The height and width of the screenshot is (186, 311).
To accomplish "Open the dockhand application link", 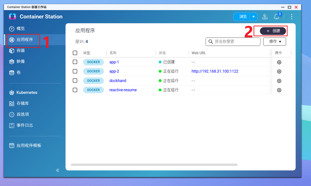I will click(118, 81).
